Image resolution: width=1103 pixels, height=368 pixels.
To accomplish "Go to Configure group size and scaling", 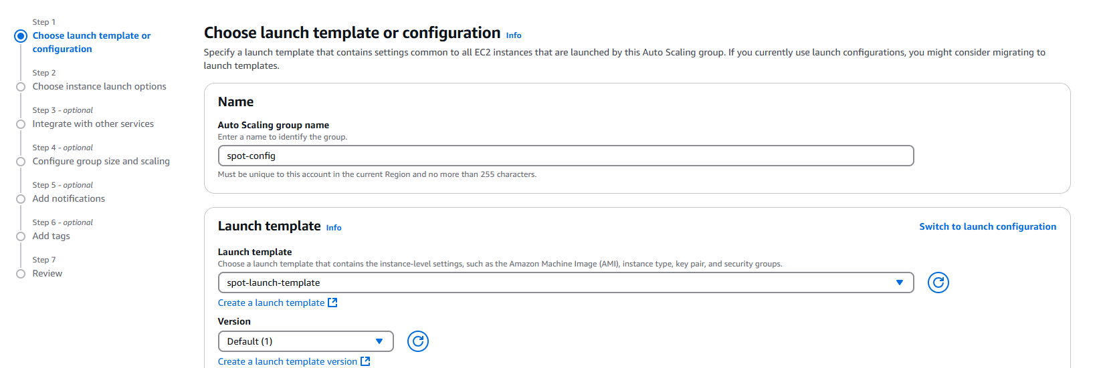I will [101, 161].
